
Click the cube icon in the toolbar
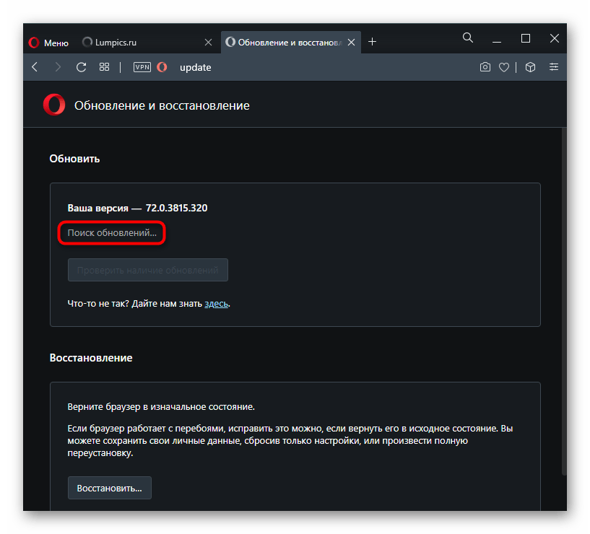[x=530, y=67]
